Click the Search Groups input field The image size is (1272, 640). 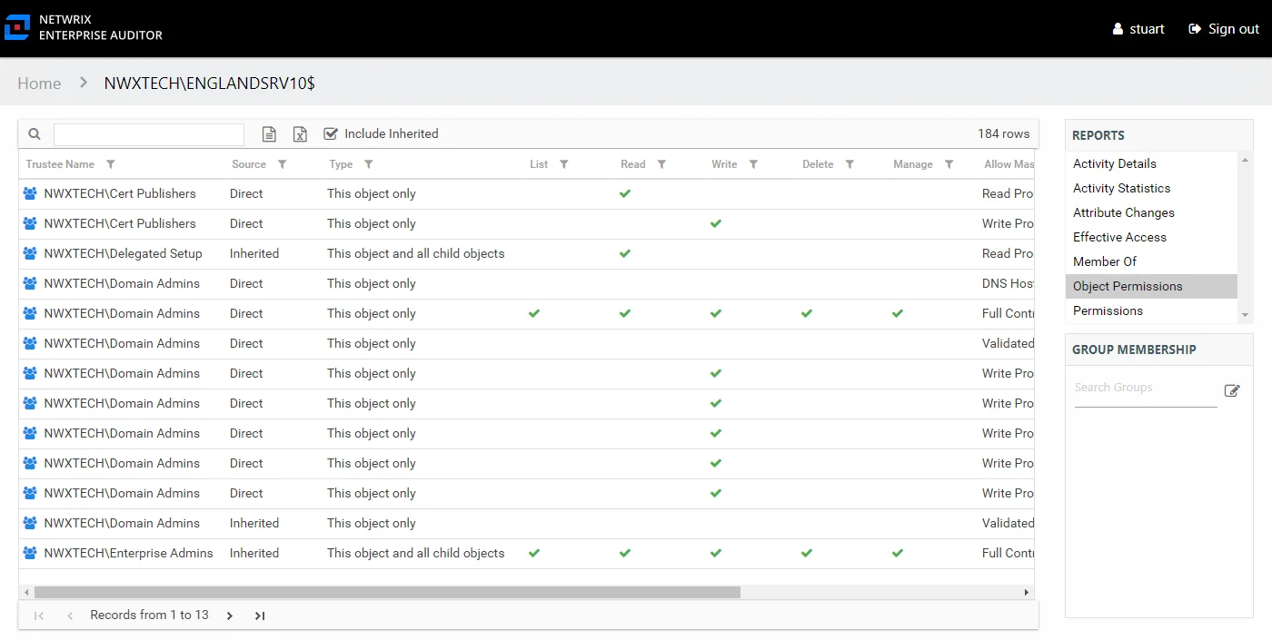pos(1146,389)
